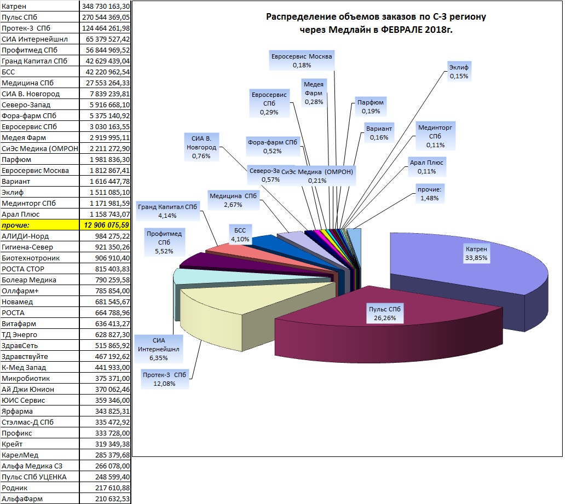Select the ТД Энерго table cell
This screenshot has width=566, height=504.
click(x=39, y=334)
